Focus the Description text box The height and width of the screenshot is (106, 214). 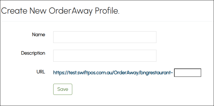point(105,56)
